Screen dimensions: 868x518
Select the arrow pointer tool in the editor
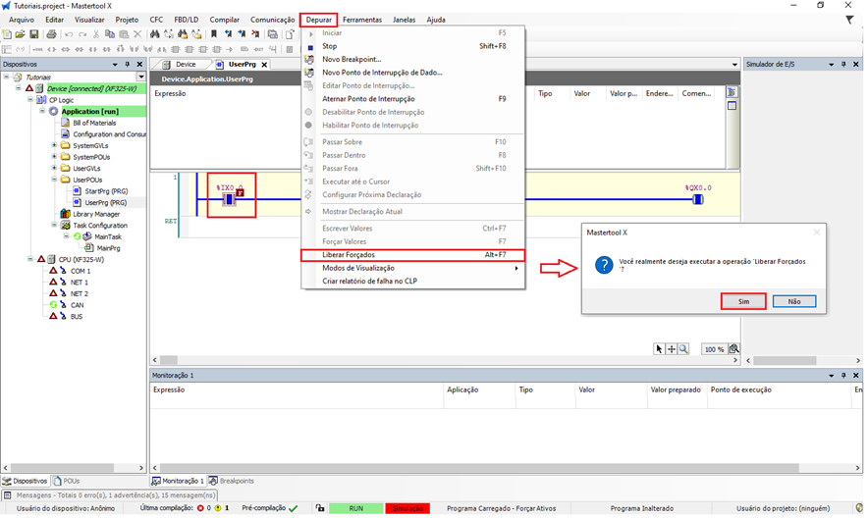click(660, 348)
